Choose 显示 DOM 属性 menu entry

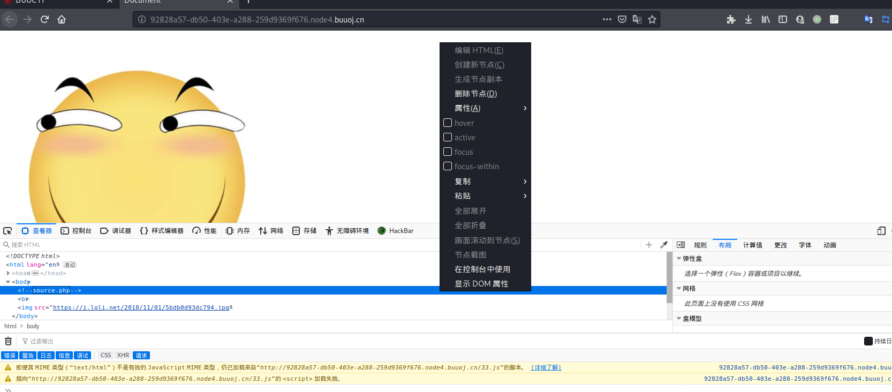pyautogui.click(x=485, y=284)
